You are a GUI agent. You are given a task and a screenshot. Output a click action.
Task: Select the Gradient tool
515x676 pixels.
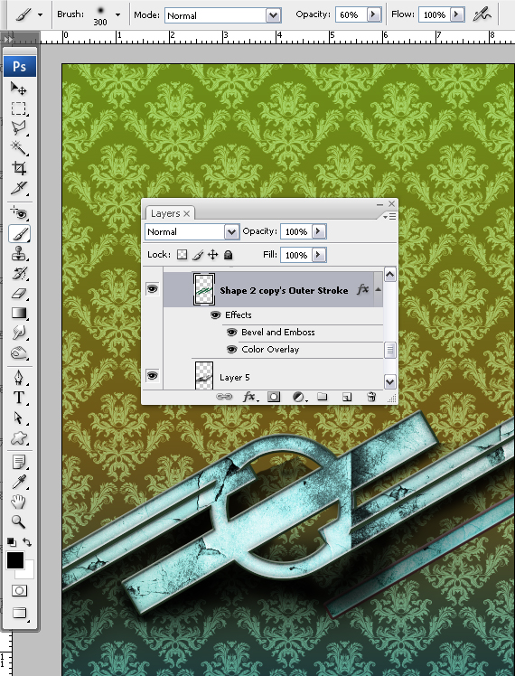[19, 313]
